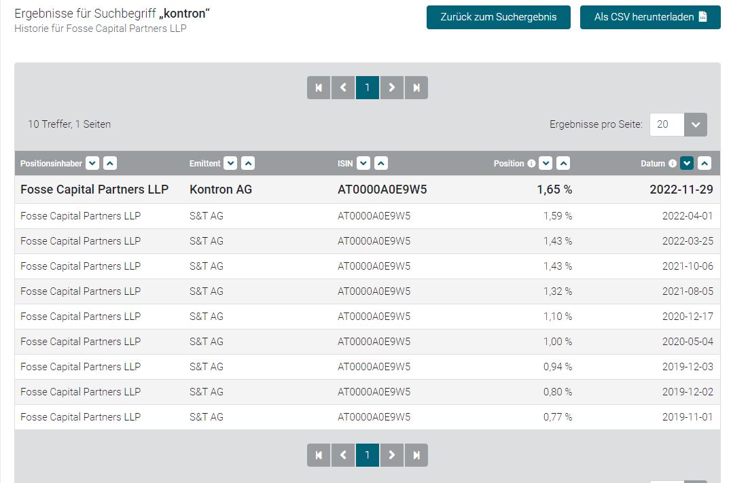Sort ISIN ascending
Image resolution: width=731 pixels, height=483 pixels.
click(x=381, y=163)
